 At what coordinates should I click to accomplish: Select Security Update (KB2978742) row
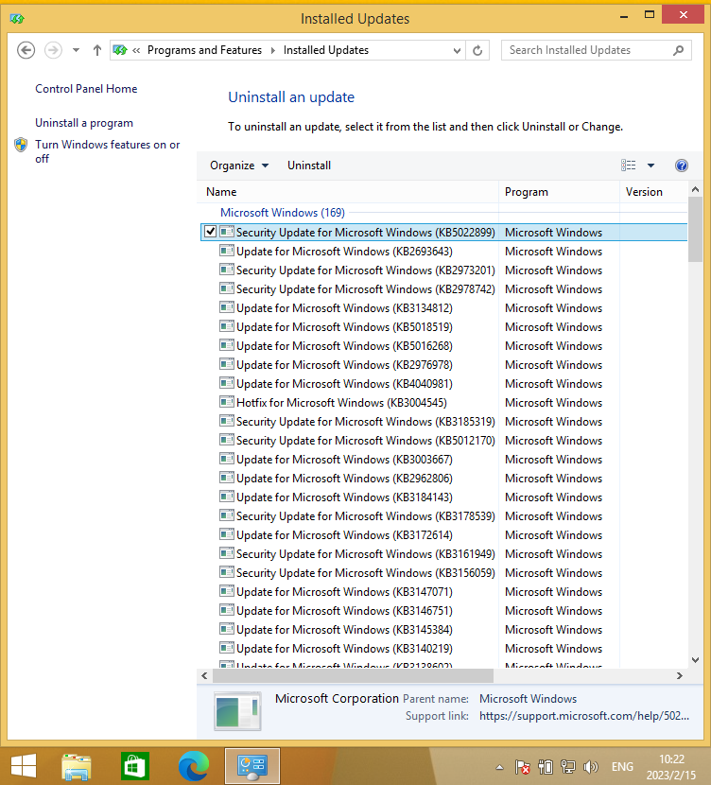tap(444, 289)
